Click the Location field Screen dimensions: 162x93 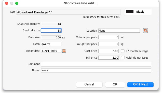click(119, 31)
